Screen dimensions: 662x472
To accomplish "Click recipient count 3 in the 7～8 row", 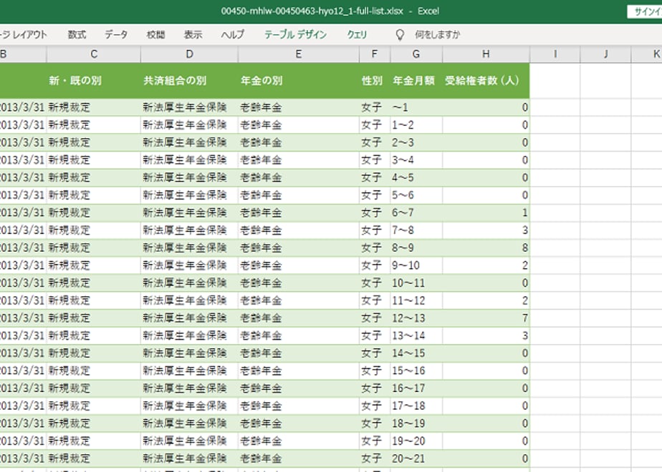I will 486,230.
